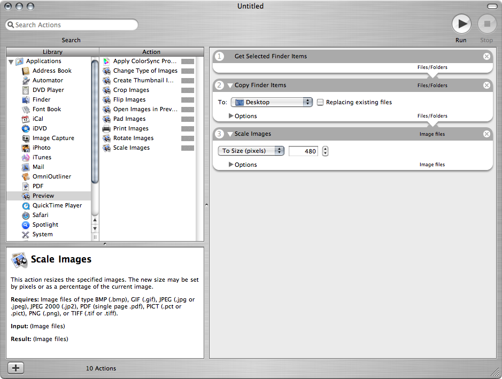Click the plus button at bottom left
502x379 pixels.
(16, 368)
